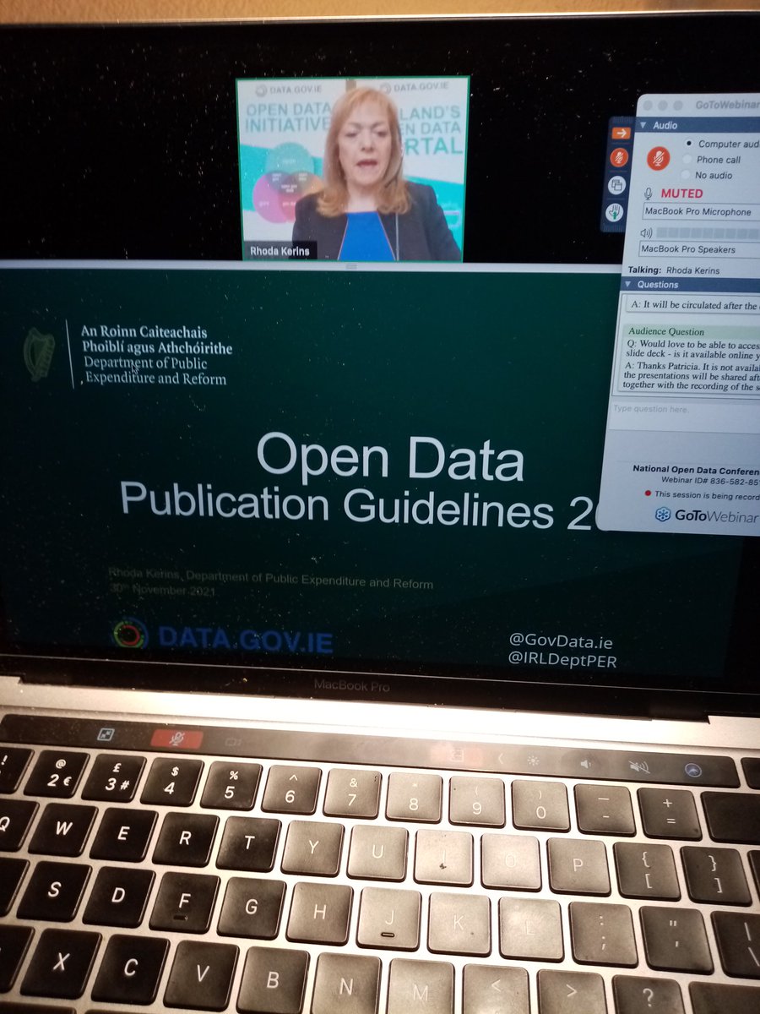Click the Audience Question header
The height and width of the screenshot is (1014, 760).
tap(667, 332)
